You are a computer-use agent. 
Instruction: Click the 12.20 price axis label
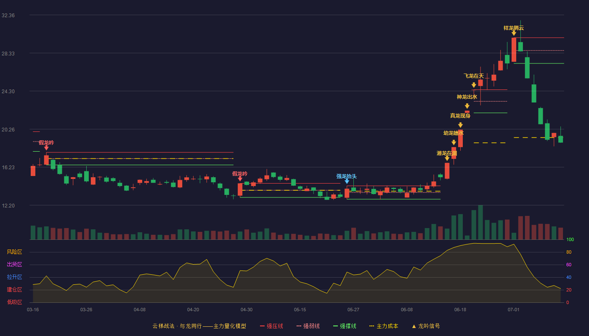click(x=8, y=206)
